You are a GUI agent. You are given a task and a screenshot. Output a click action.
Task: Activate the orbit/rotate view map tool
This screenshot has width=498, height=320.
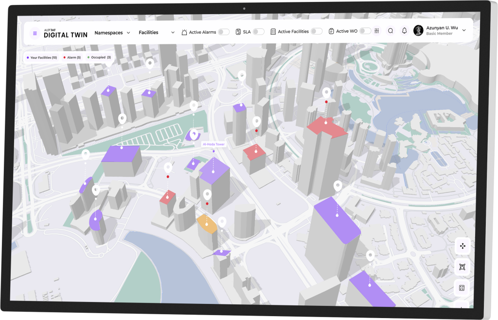[x=462, y=267]
